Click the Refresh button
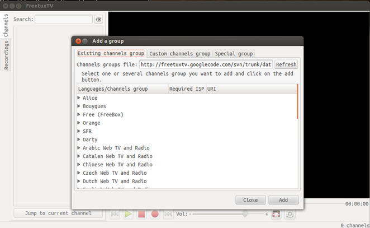 [x=286, y=64]
